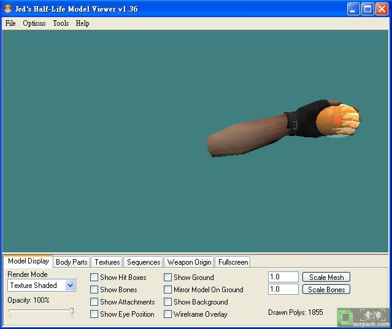Viewport: 392px width, 329px height.
Task: Enable Show Hit Boxes checkbox
Action: [x=94, y=278]
